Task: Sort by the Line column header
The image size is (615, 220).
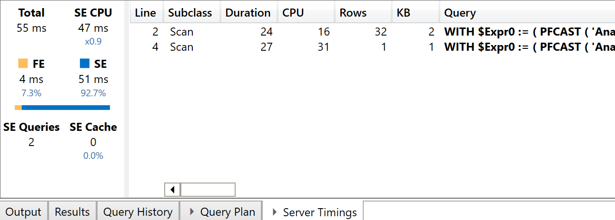Action: pyautogui.click(x=146, y=13)
